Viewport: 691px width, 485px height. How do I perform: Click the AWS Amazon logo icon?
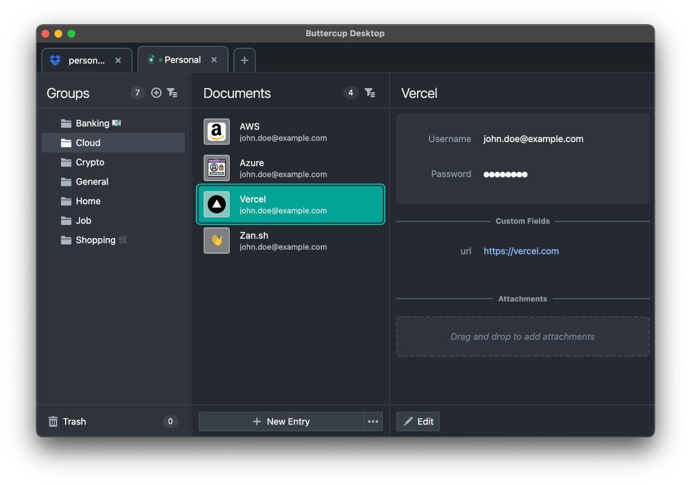coord(217,132)
